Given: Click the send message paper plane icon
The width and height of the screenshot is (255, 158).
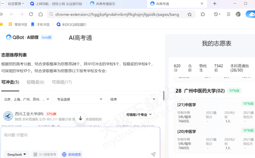Looking at the screenshot, I should tap(153, 154).
